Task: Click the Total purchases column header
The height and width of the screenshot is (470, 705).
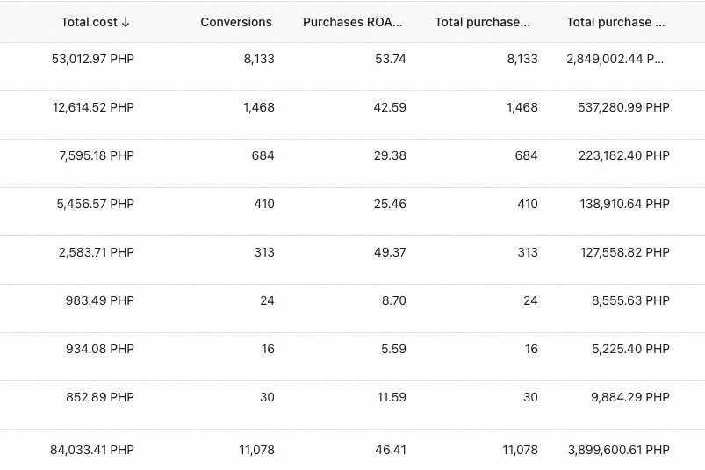Action: 483,22
